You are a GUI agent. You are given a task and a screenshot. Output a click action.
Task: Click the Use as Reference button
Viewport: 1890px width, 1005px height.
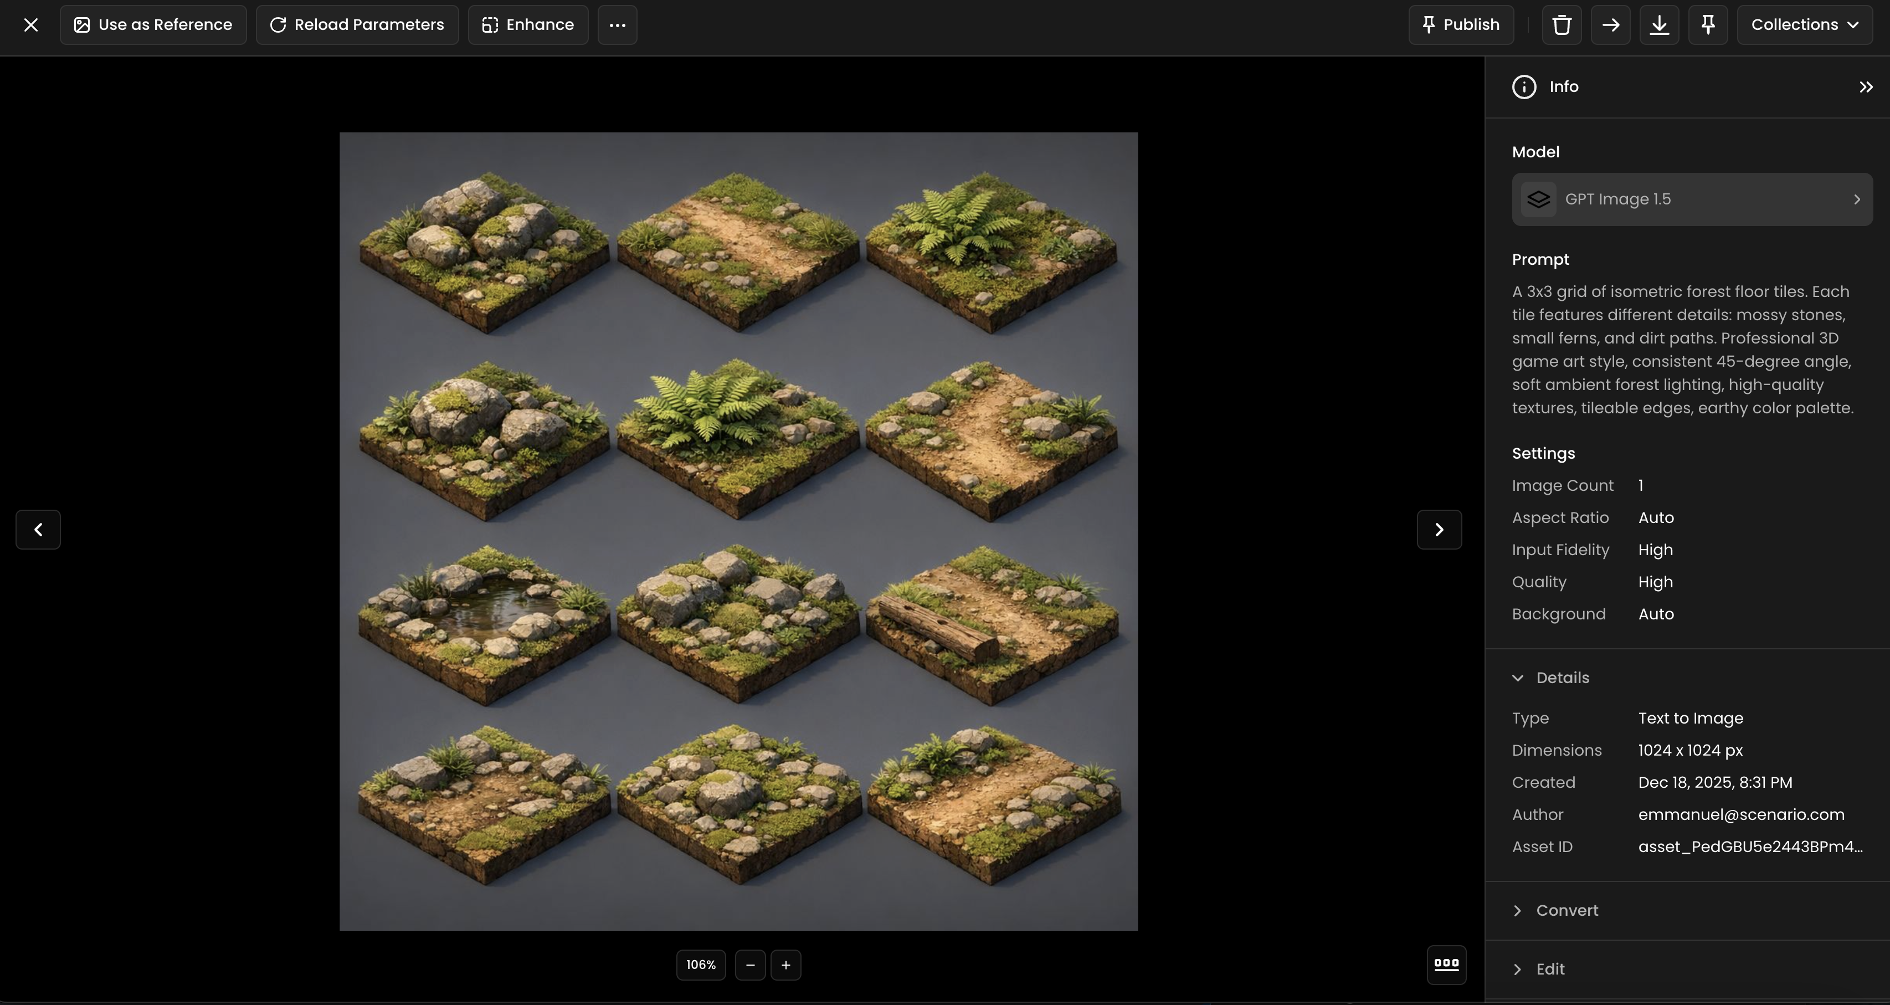(x=153, y=25)
